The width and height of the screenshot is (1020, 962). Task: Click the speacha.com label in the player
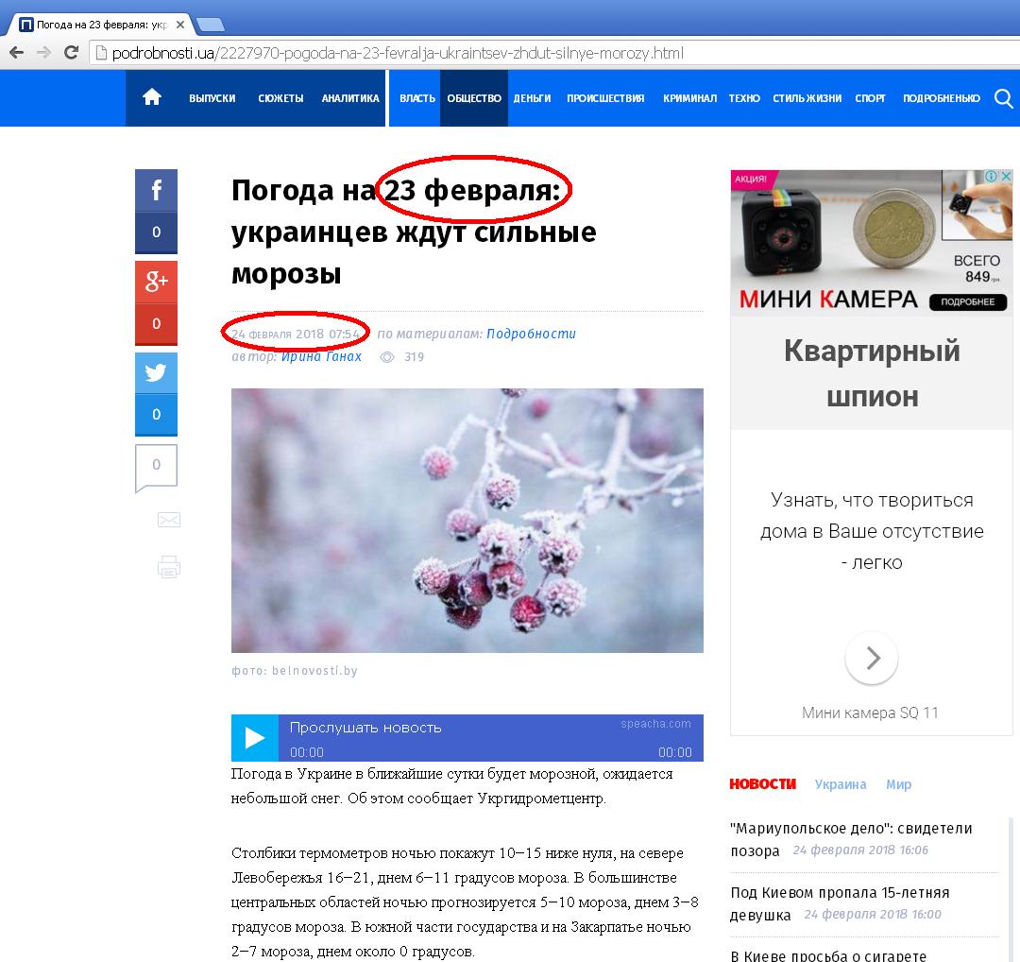[x=655, y=724]
